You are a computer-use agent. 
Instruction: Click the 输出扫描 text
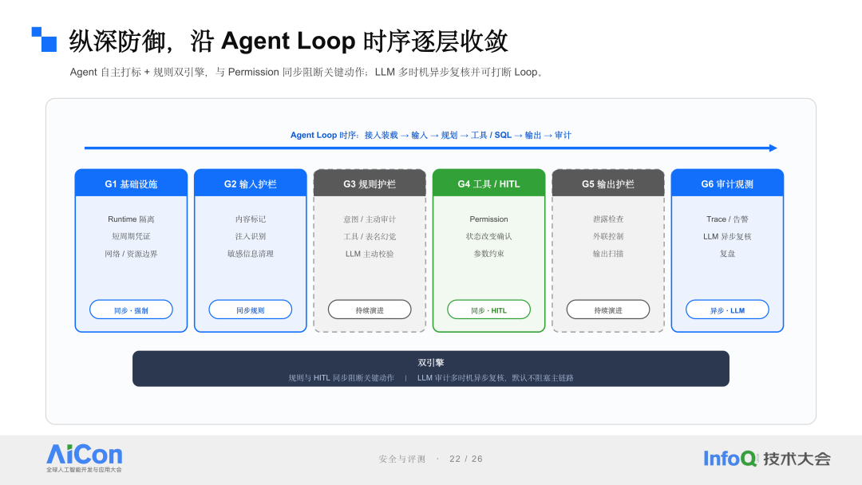pos(608,254)
